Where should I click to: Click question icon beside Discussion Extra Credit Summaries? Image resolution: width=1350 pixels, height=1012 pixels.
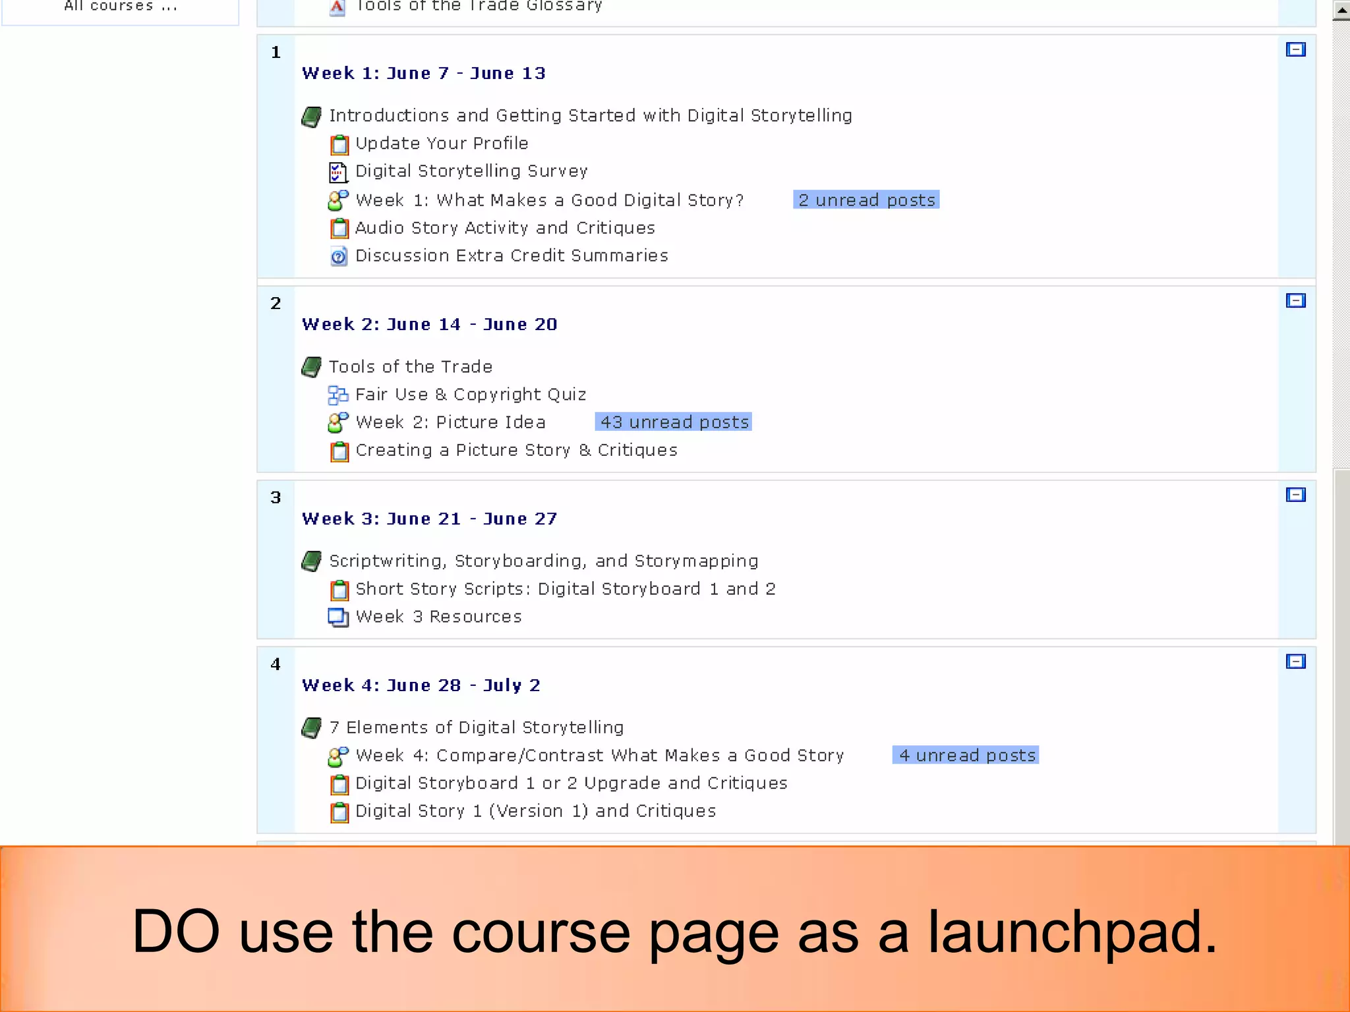click(x=338, y=256)
